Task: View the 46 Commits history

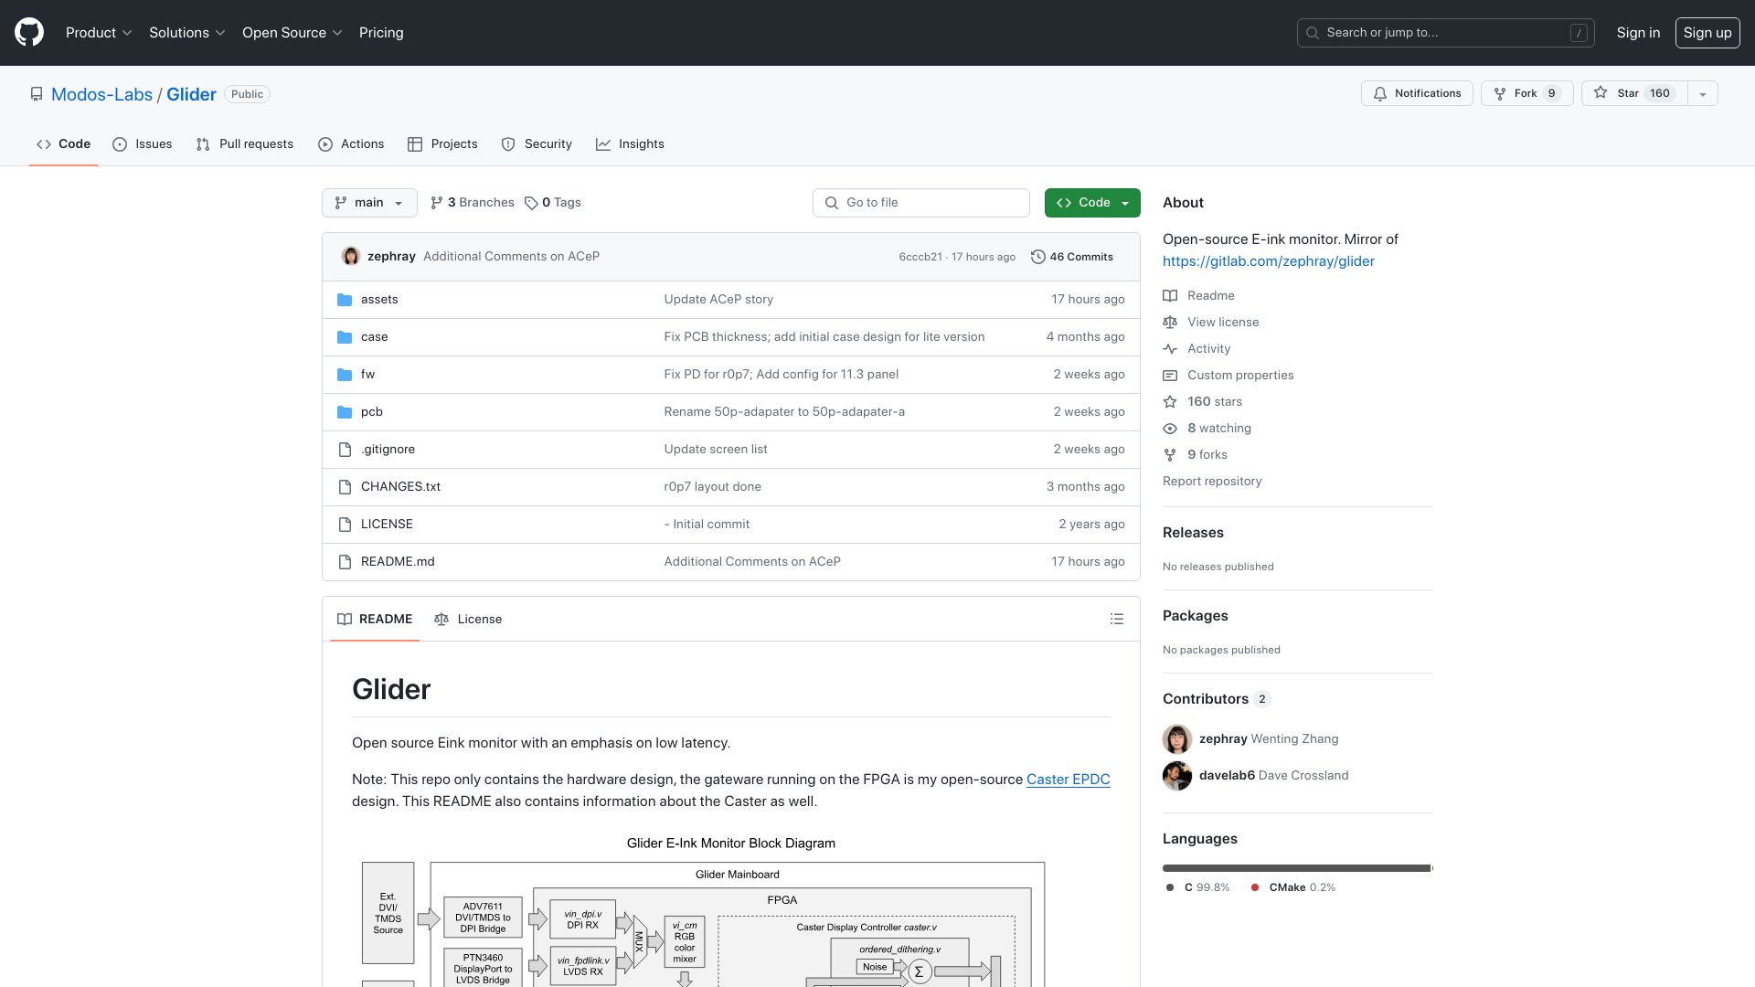Action: [x=1072, y=257]
